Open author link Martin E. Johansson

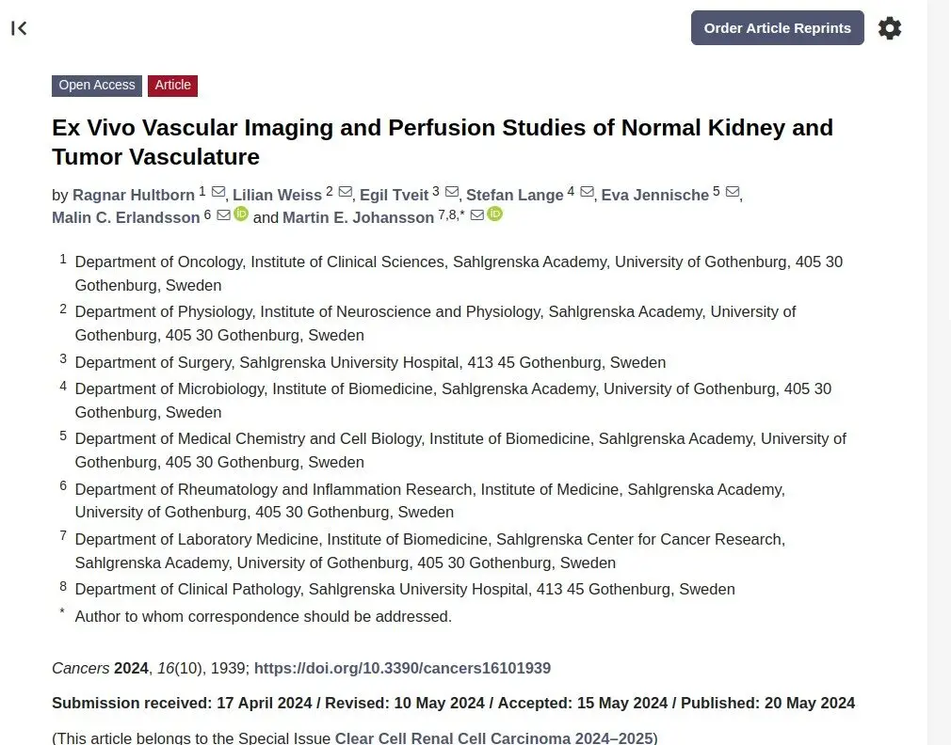[359, 217]
